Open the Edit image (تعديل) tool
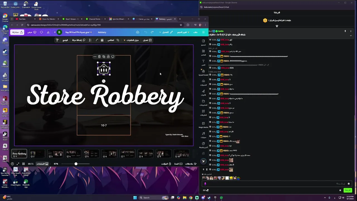The width and height of the screenshot is (357, 201). point(148,40)
